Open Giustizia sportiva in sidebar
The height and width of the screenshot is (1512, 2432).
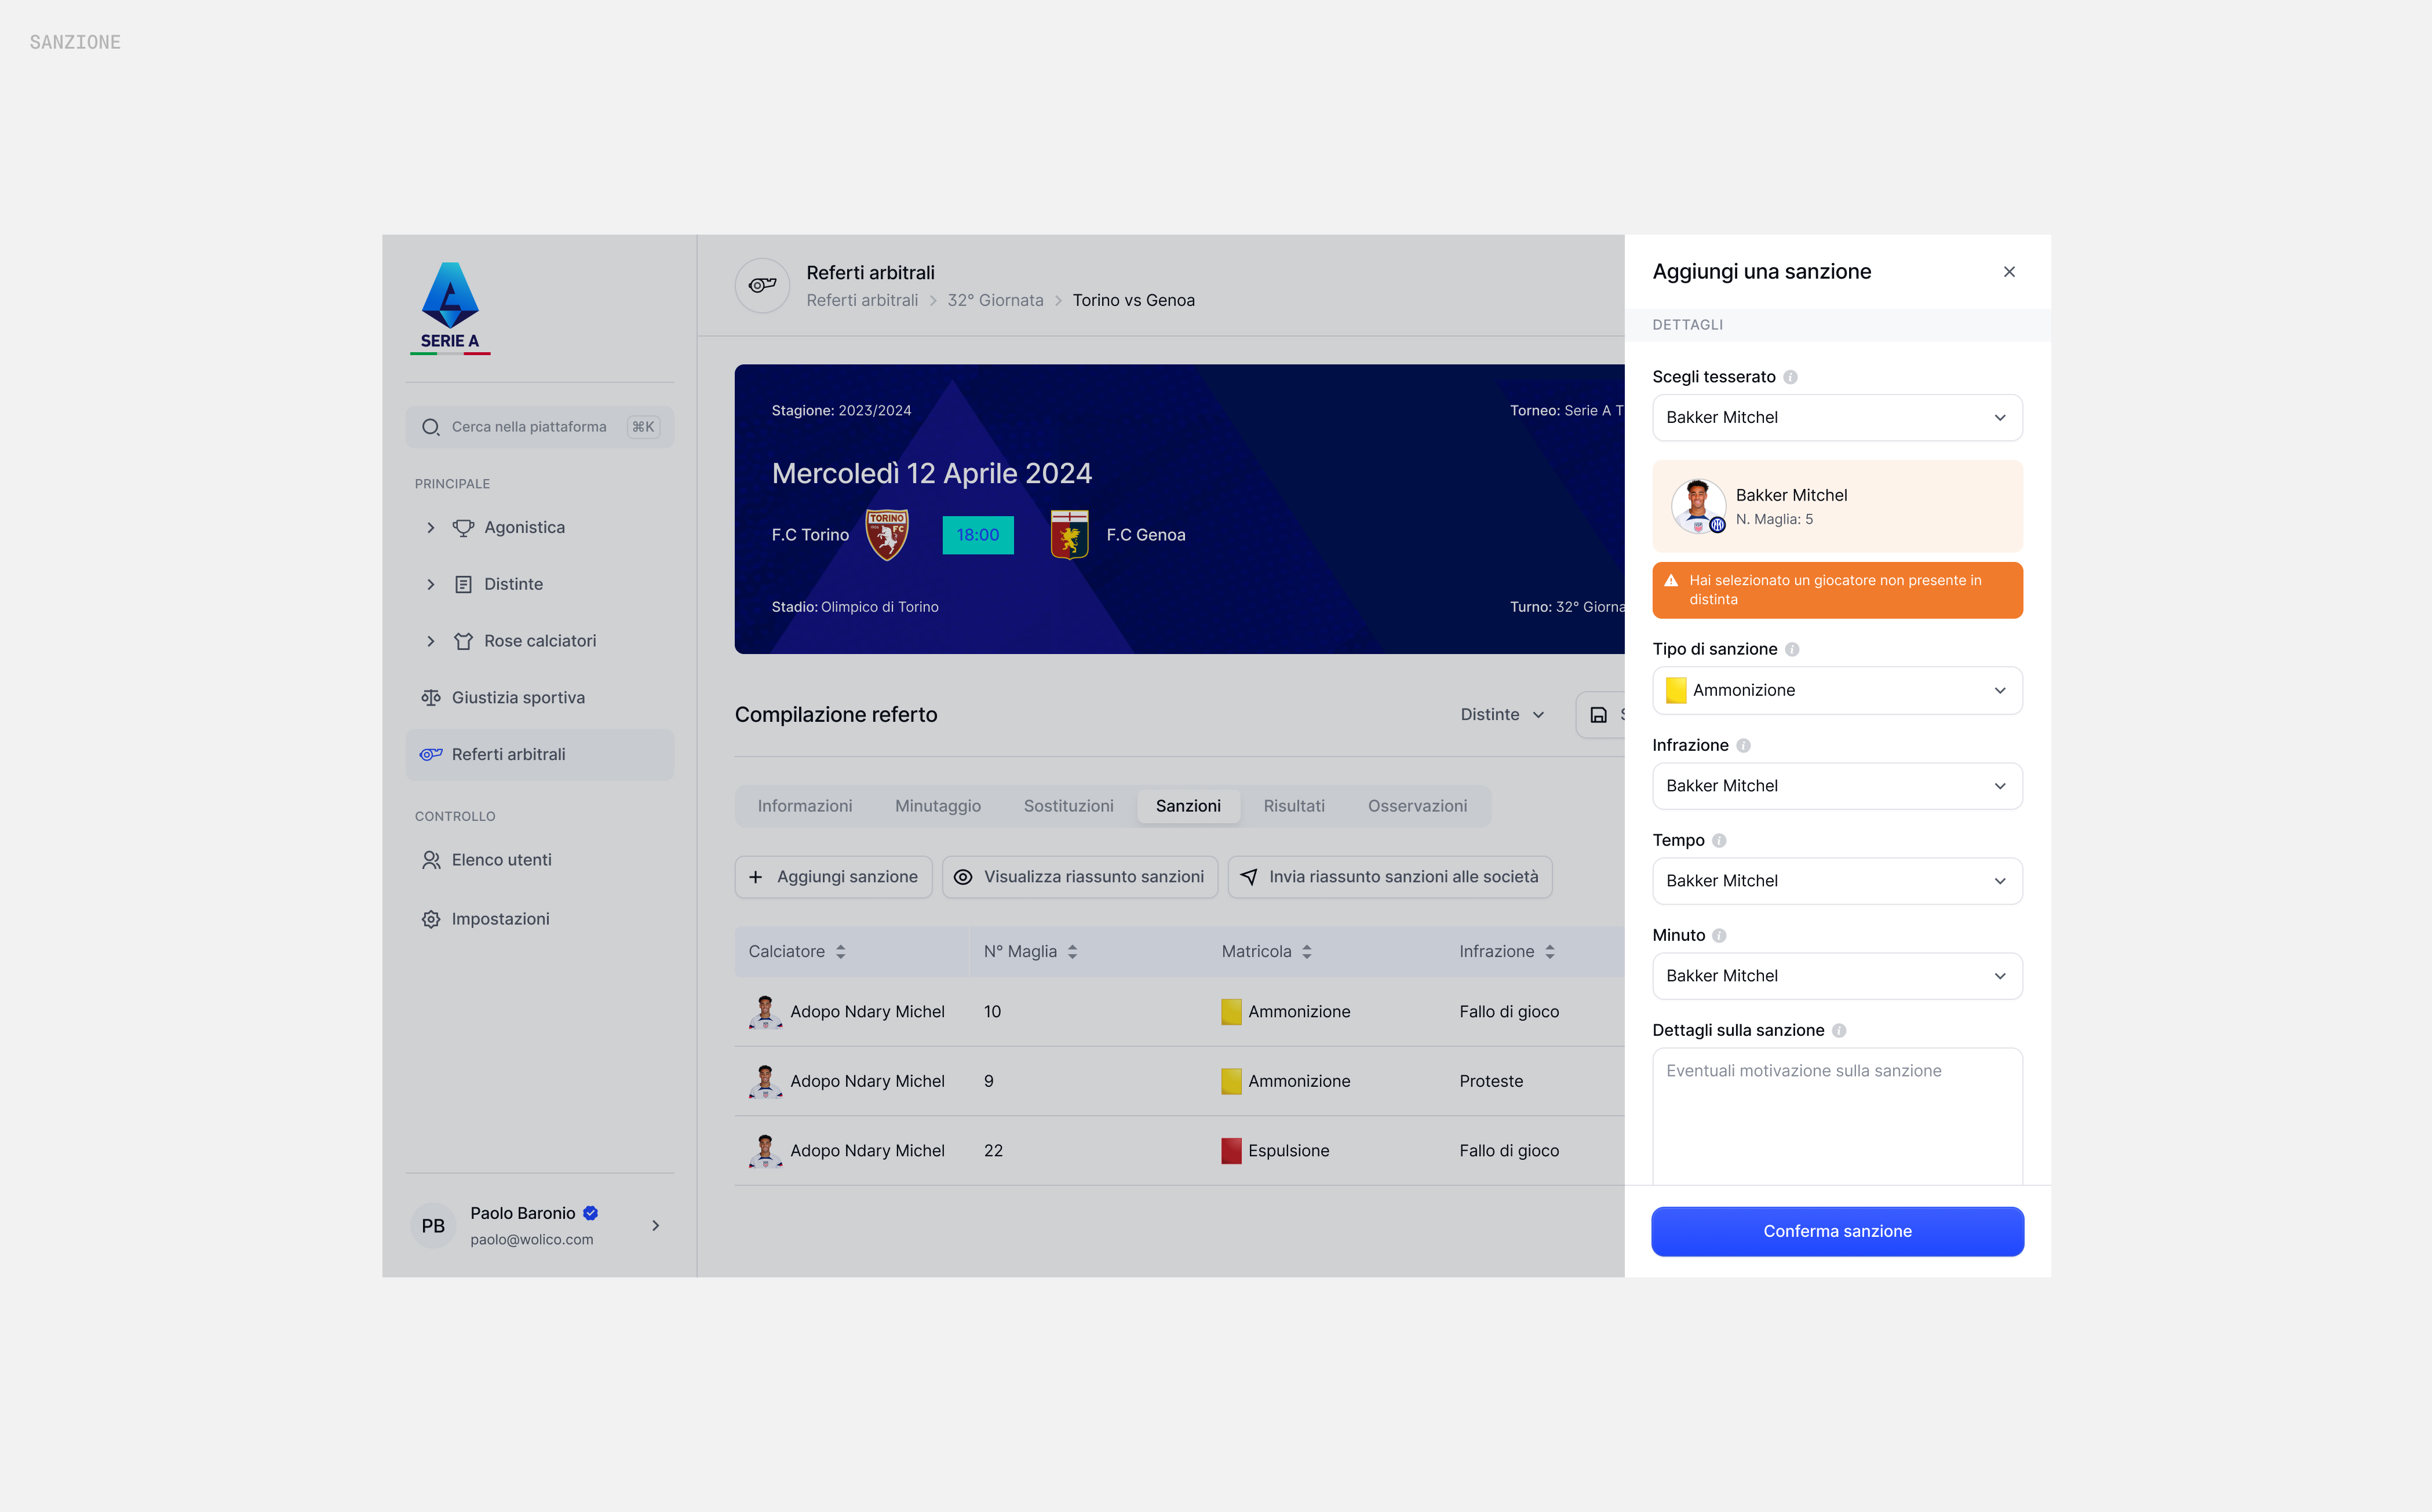(x=540, y=698)
